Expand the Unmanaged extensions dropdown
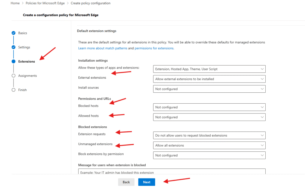The width and height of the screenshot is (305, 188). (209, 145)
